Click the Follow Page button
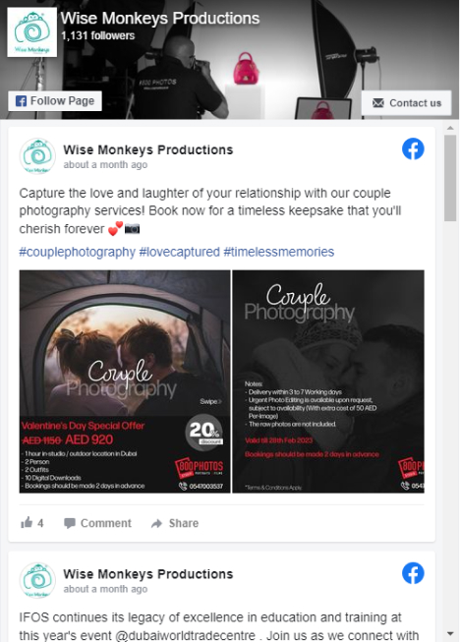 [55, 101]
